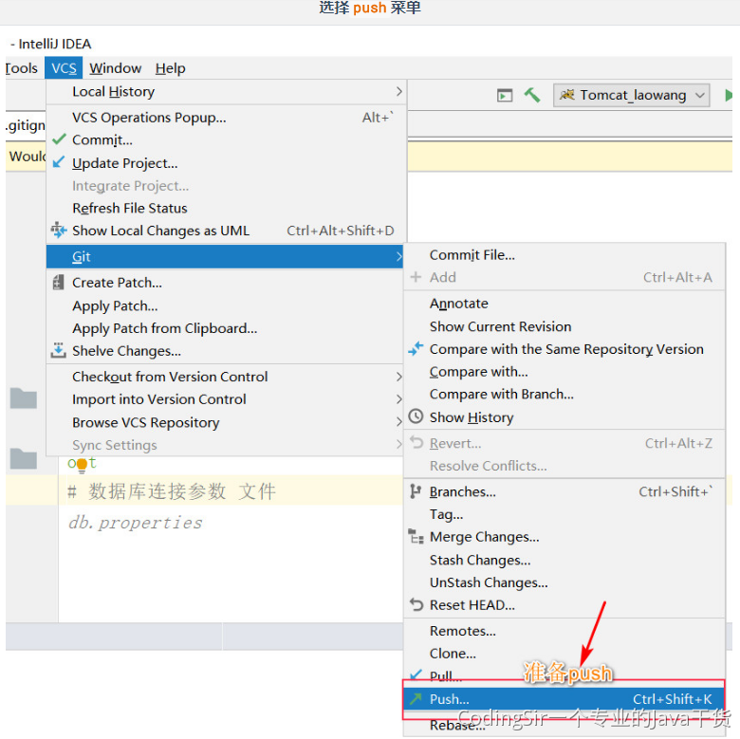The height and width of the screenshot is (739, 740).
Task: Choose Apply Patch...
Action: click(x=225, y=305)
